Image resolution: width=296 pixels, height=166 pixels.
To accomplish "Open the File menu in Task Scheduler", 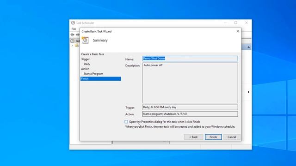I will pyautogui.click(x=74, y=29).
